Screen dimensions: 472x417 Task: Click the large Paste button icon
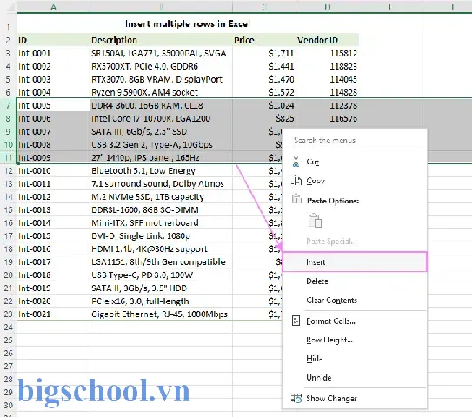click(x=315, y=221)
